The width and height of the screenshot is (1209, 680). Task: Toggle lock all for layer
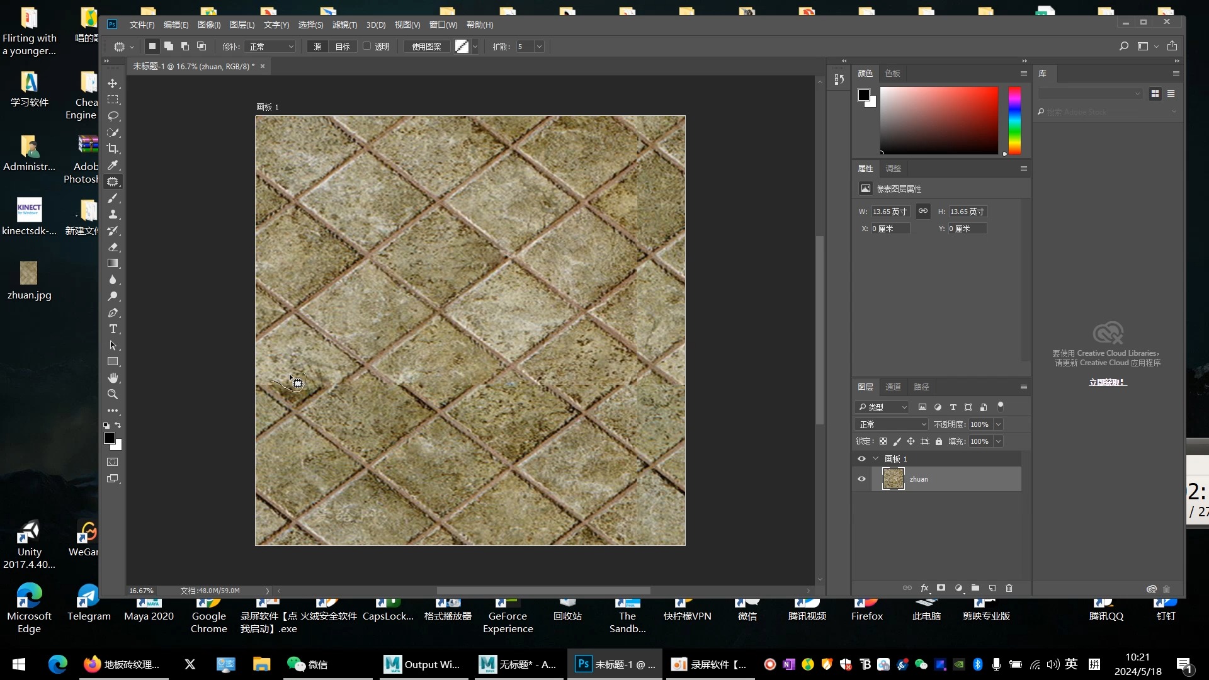[939, 441]
